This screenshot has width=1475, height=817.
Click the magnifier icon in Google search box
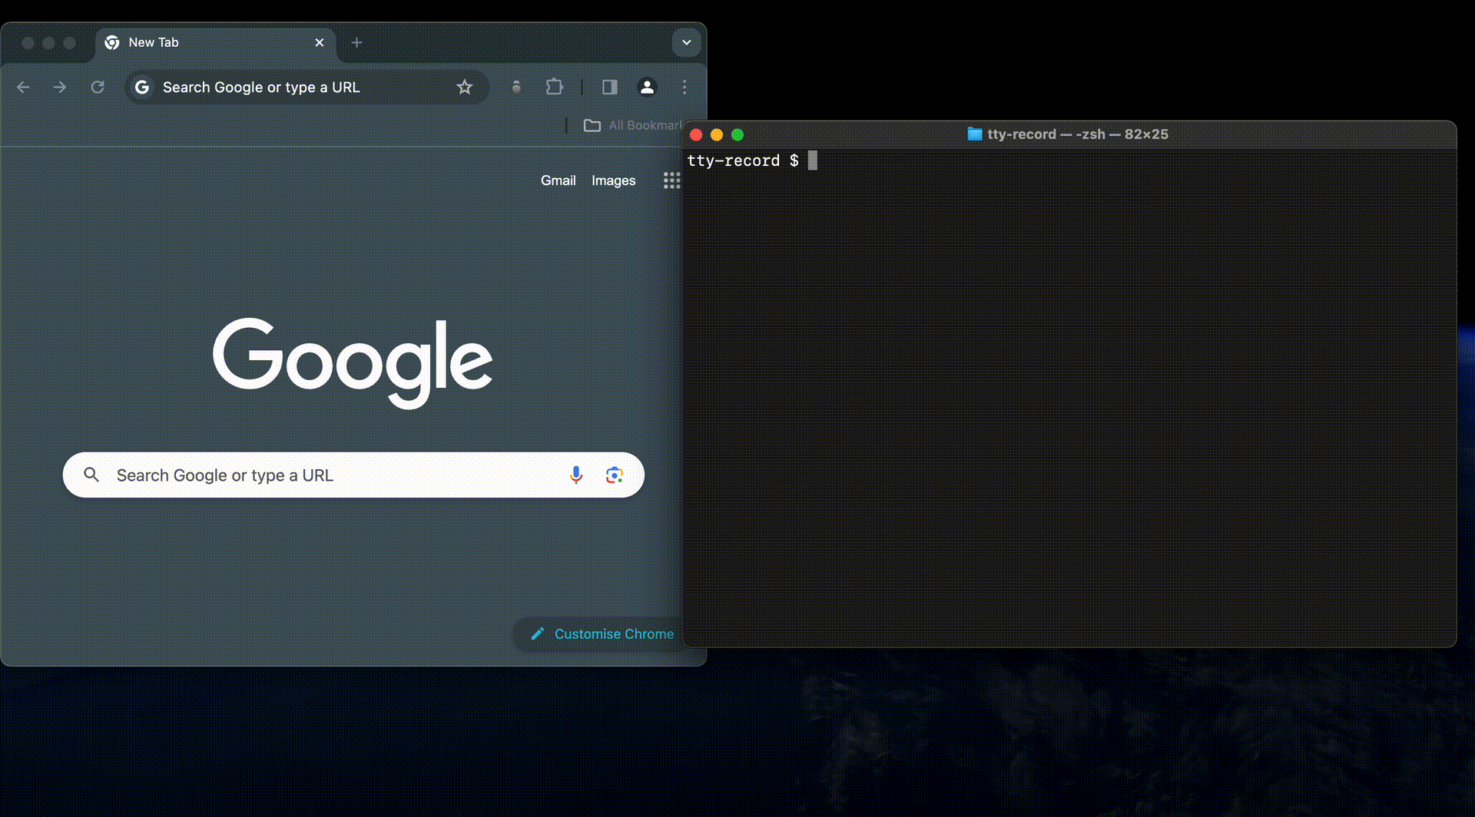coord(91,475)
